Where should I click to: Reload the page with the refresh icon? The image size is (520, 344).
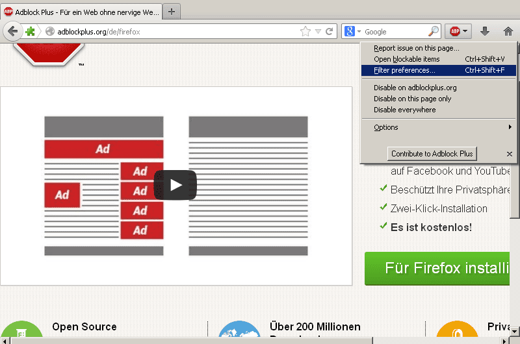click(x=329, y=31)
